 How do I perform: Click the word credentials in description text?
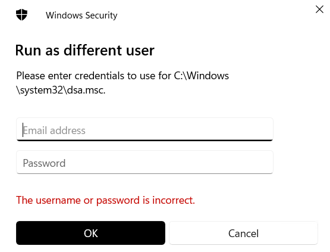[99, 76]
